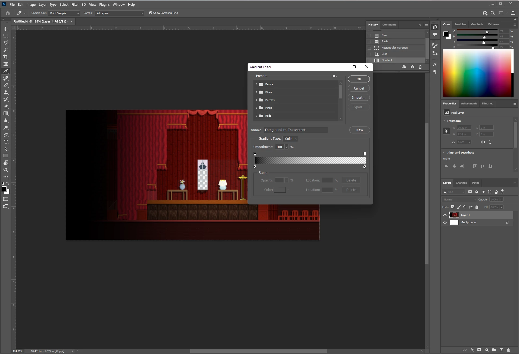
Task: Select the Hand tool
Action: 6,163
